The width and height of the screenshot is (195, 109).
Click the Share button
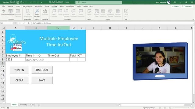pyautogui.click(x=175, y=6)
